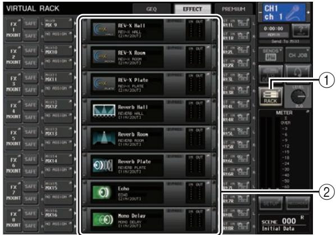Open the FX 1 MOUNT rack selector
The image size is (336, 235).
tap(13, 30)
